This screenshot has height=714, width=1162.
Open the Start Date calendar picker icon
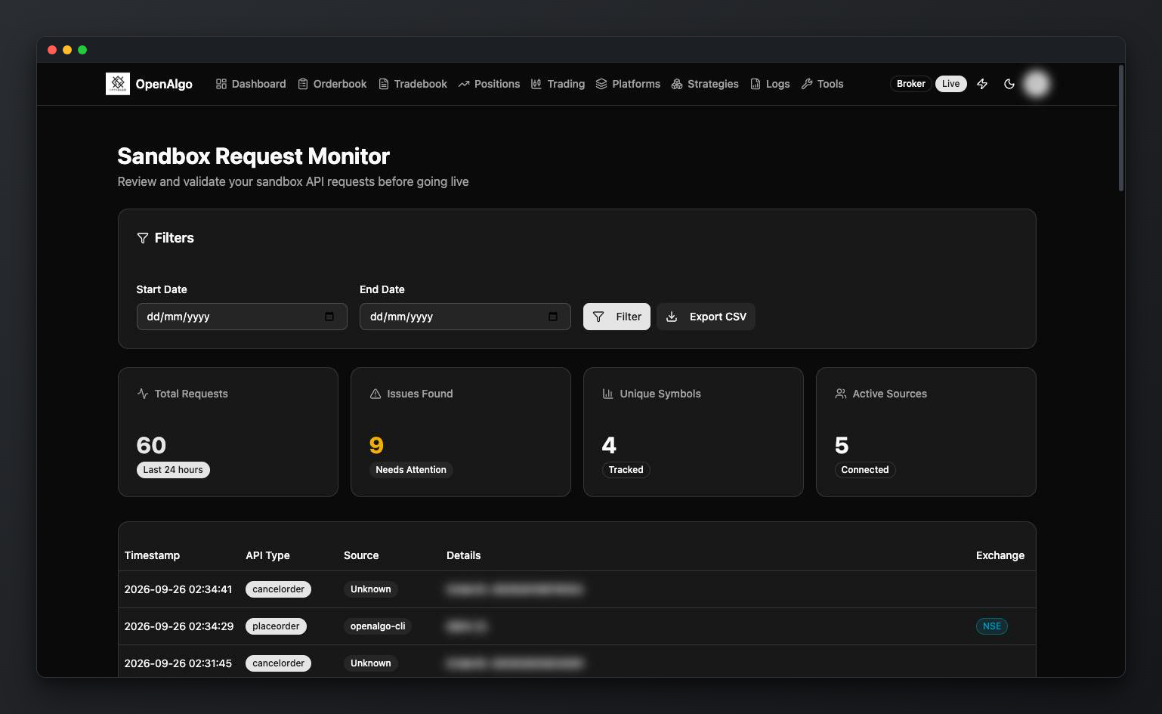pos(329,317)
